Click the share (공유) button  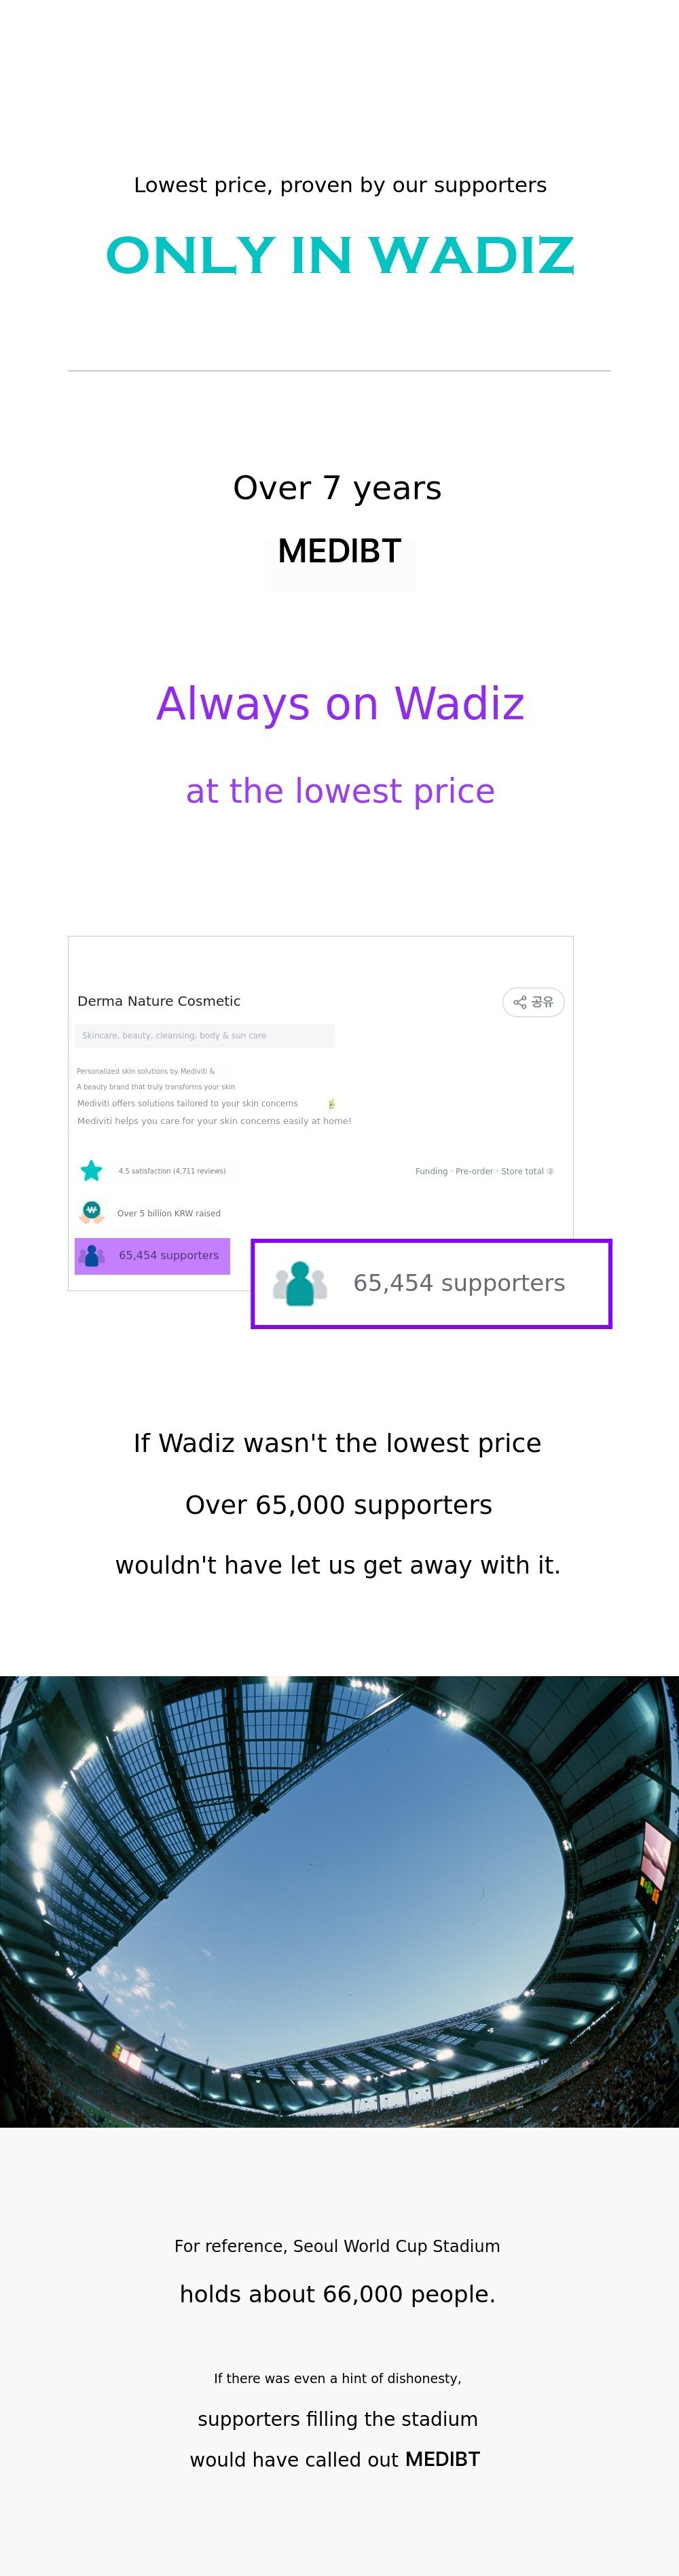[x=533, y=1002]
